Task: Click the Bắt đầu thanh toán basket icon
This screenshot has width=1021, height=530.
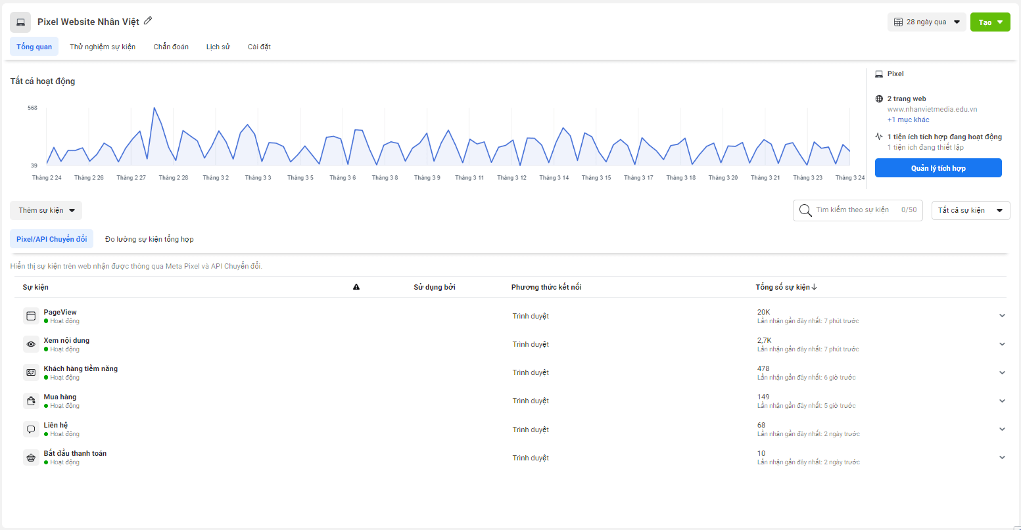Action: (31, 458)
